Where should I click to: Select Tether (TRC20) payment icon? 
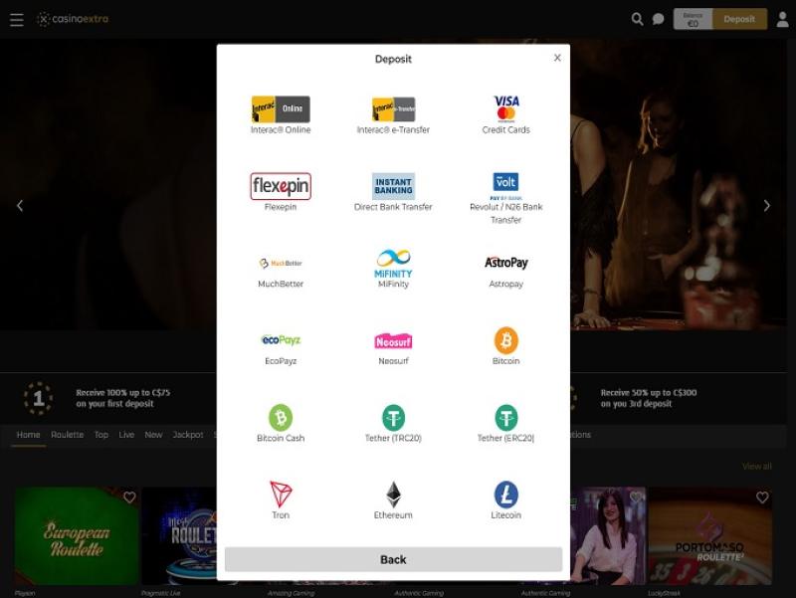pyautogui.click(x=393, y=418)
